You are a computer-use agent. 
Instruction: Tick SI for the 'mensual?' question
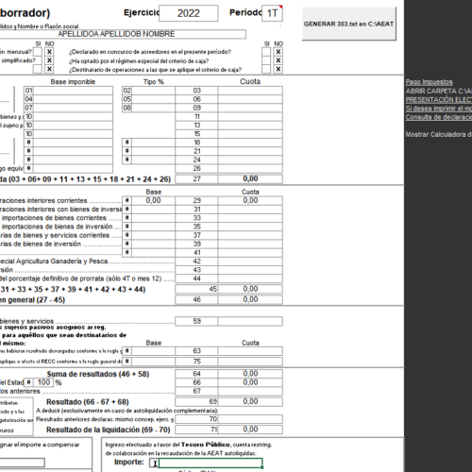coord(38,52)
